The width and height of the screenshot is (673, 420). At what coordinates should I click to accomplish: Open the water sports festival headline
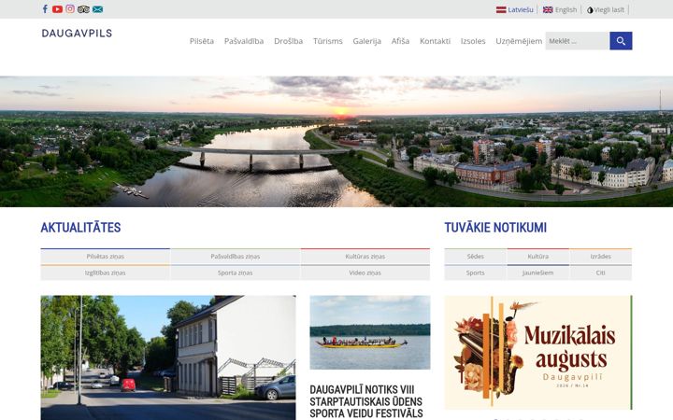click(x=366, y=401)
